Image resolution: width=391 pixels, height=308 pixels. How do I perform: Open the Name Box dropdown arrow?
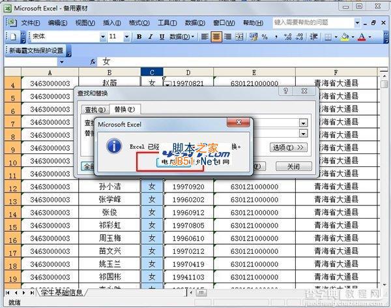coord(61,62)
